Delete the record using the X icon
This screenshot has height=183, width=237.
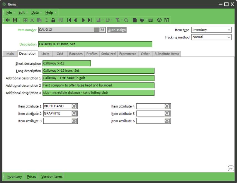[31, 20]
